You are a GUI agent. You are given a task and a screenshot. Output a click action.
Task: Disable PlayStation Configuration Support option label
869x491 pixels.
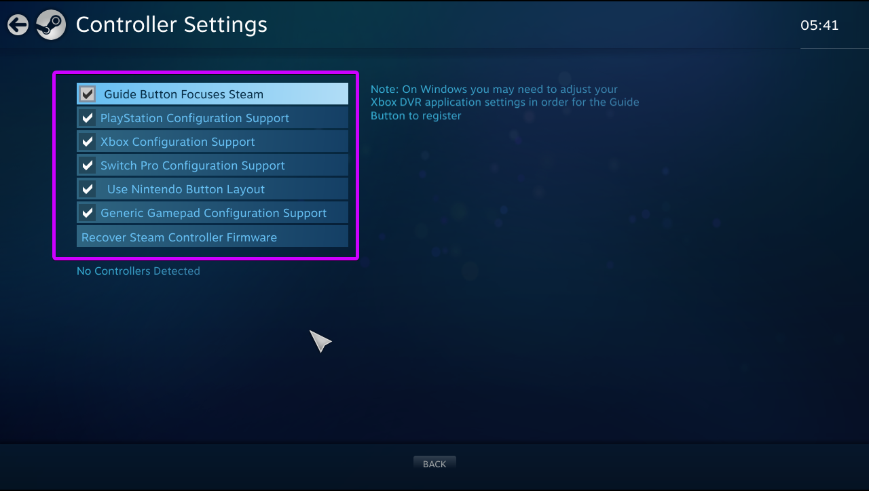click(195, 118)
